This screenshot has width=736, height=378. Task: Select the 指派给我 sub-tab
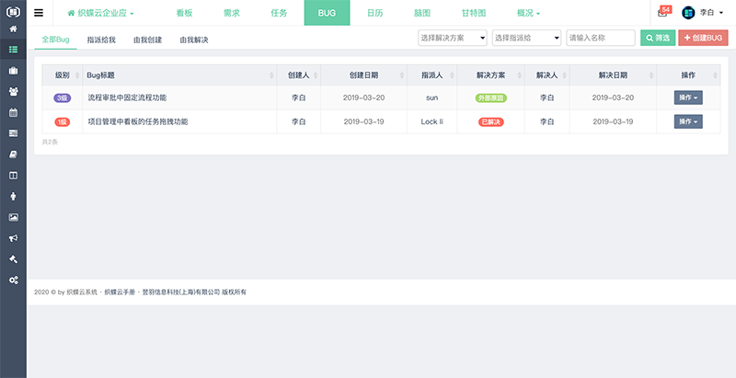[101, 40]
